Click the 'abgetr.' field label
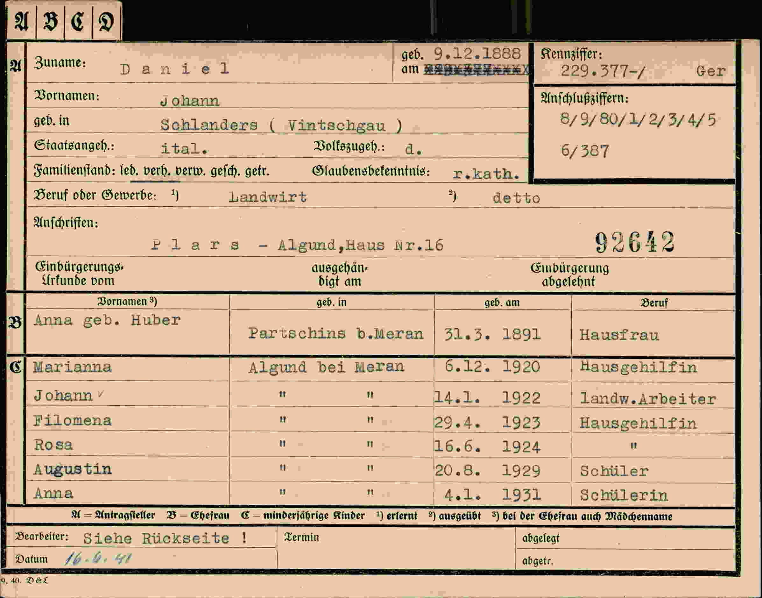 click(538, 561)
